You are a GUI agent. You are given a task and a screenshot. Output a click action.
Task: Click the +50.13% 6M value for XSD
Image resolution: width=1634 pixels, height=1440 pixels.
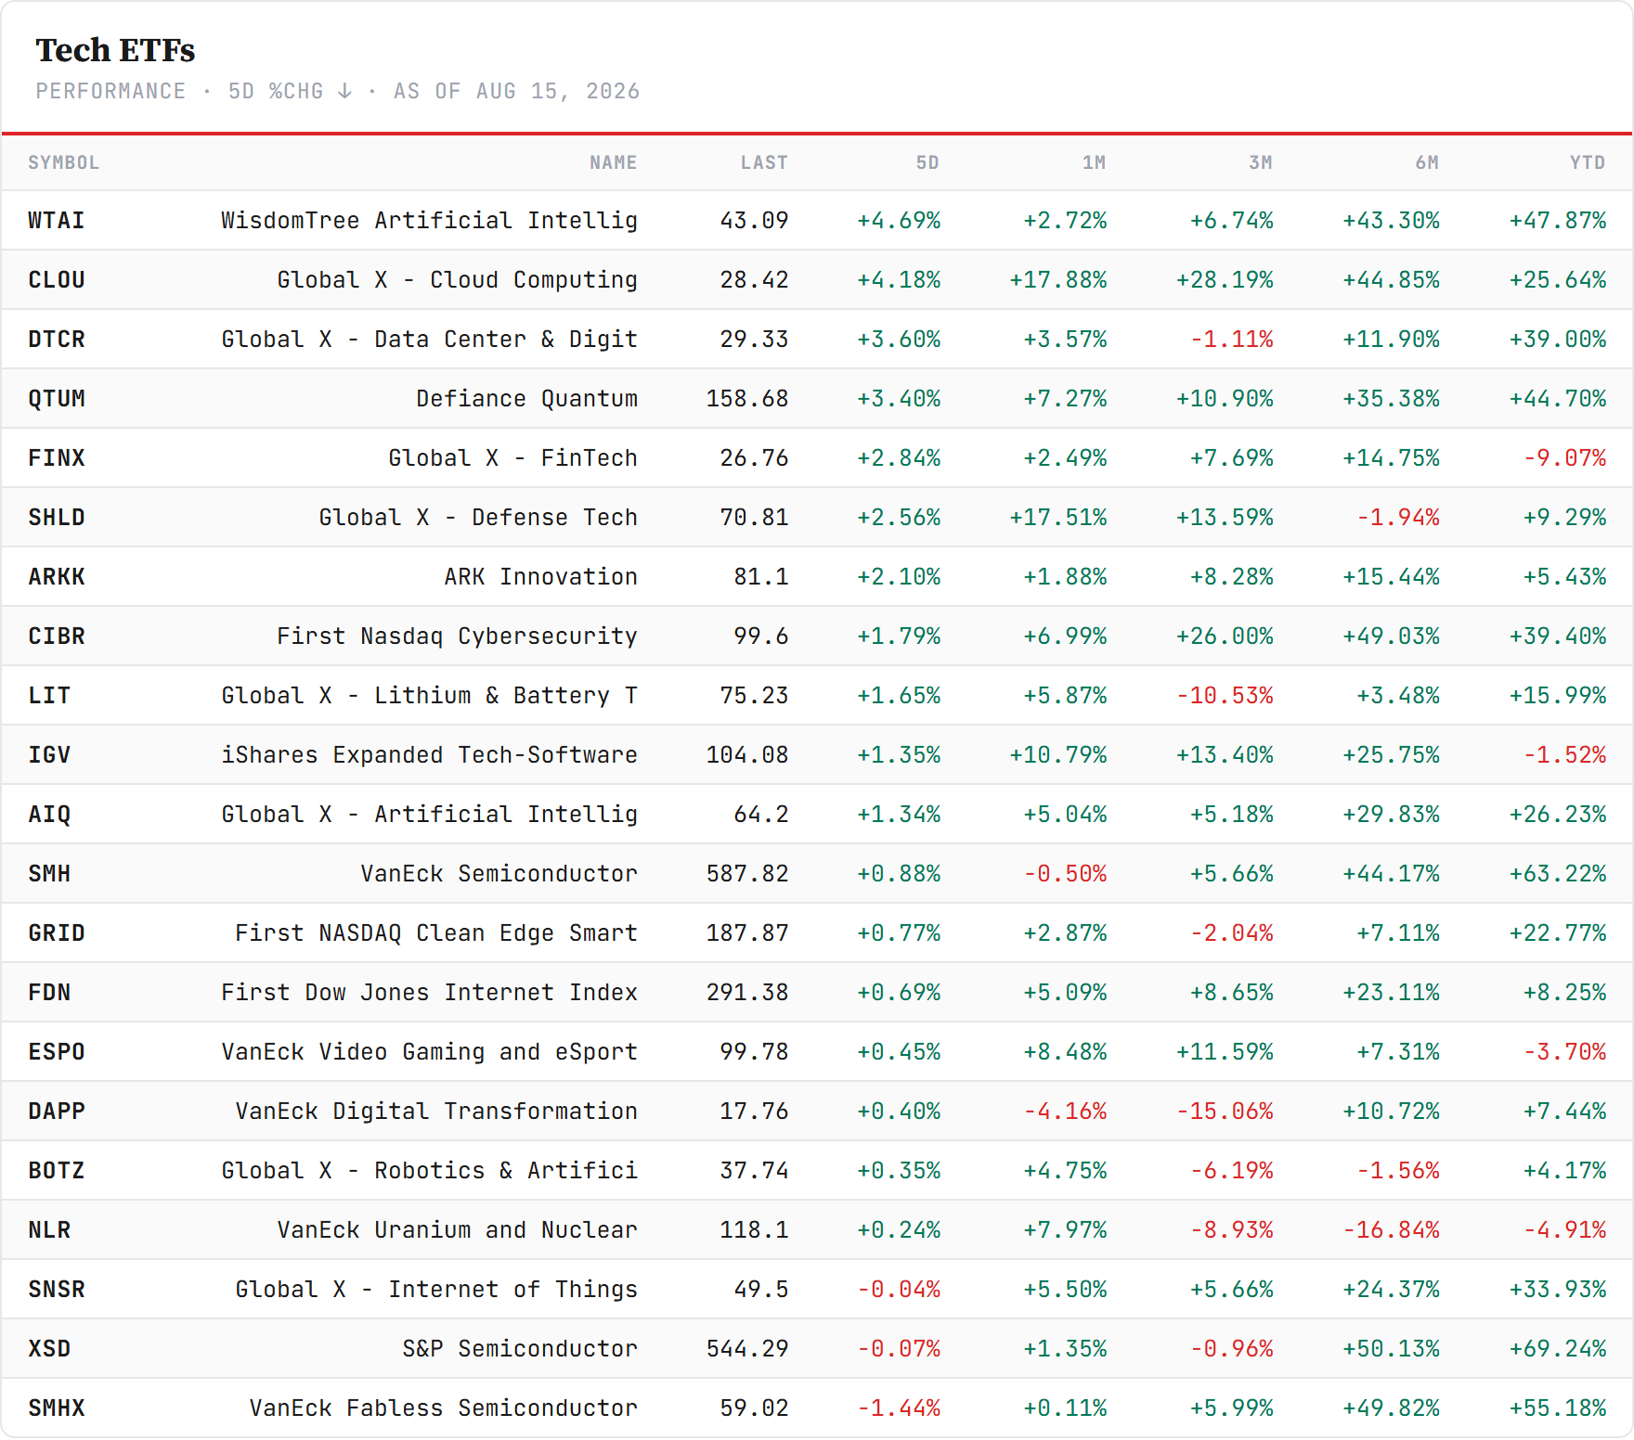pyautogui.click(x=1392, y=1349)
